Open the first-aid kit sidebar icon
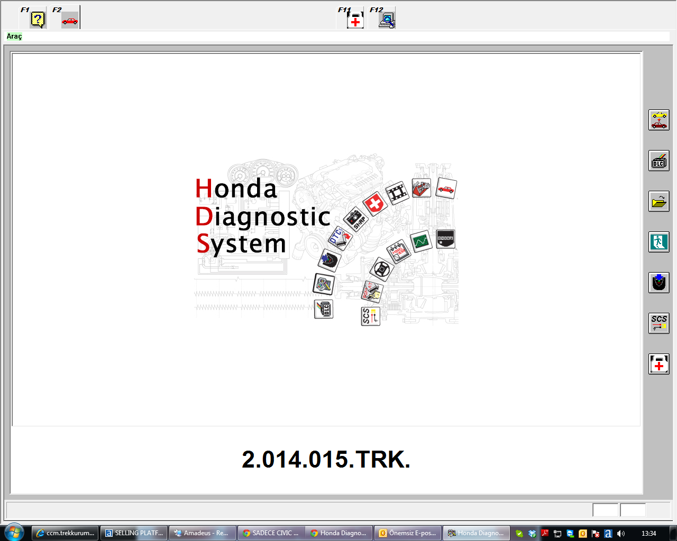 659,364
